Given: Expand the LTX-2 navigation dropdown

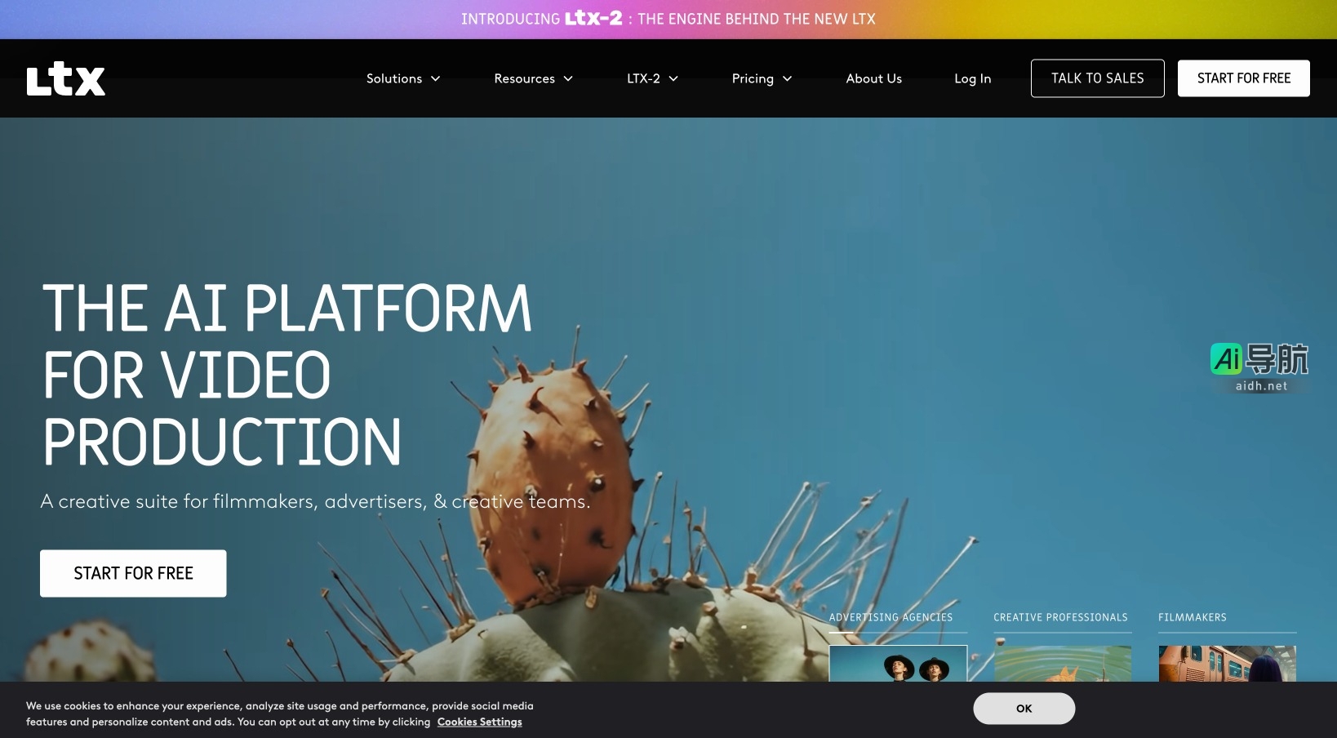Looking at the screenshot, I should (652, 79).
